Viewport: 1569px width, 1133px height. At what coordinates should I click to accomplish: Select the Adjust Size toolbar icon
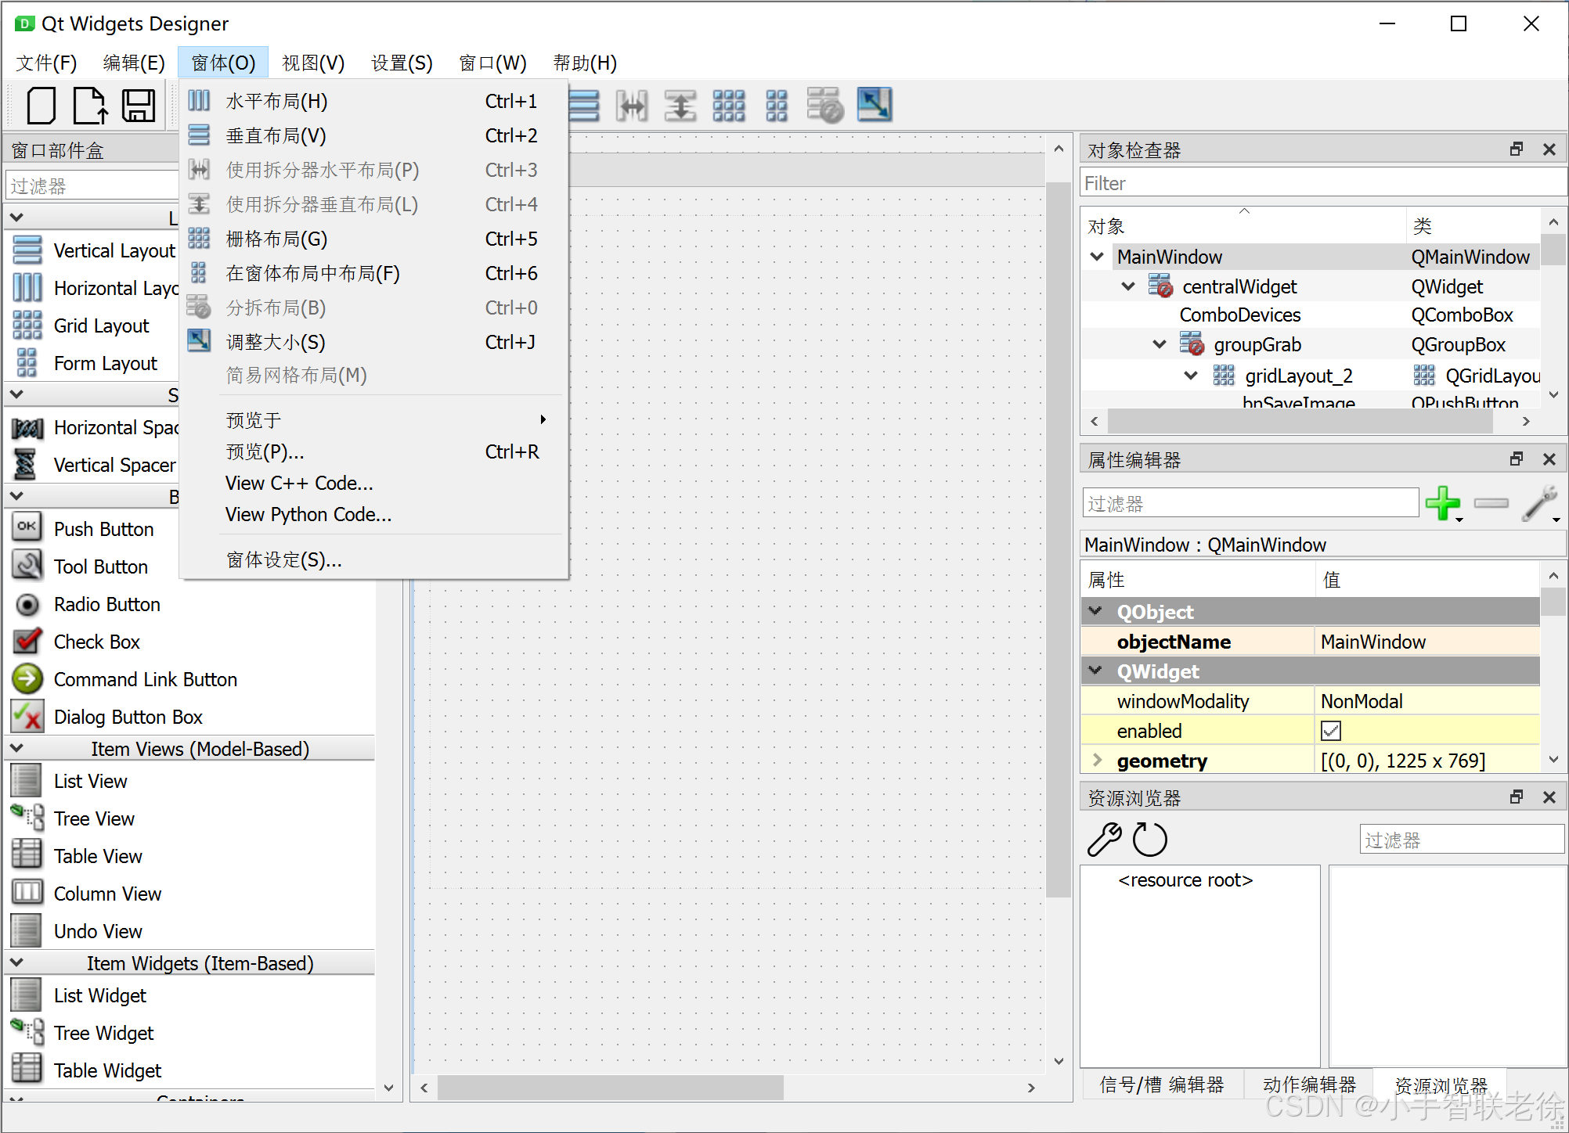pyautogui.click(x=875, y=104)
